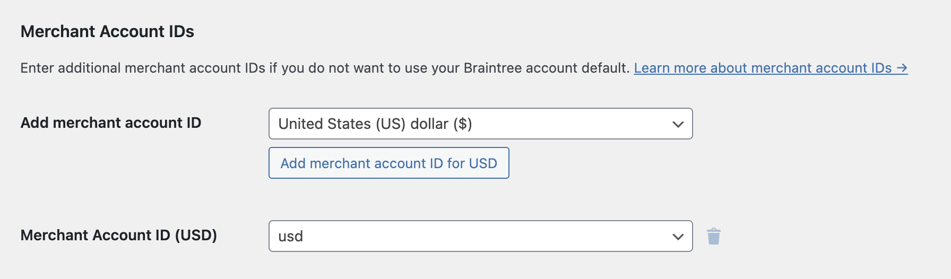
Task: Expand the currency selector using its chevron arrow
Action: [678, 124]
